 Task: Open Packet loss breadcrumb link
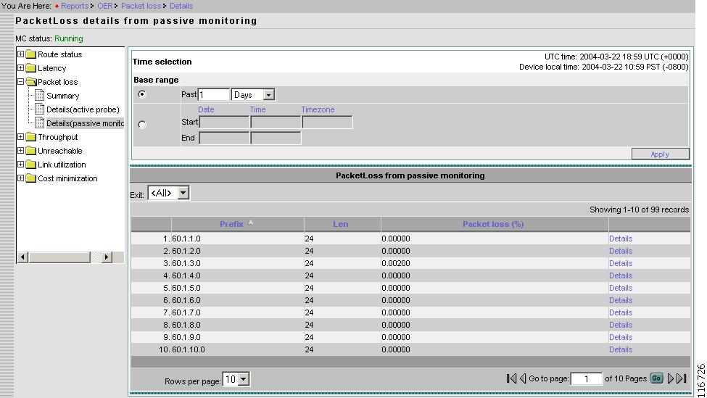pos(141,6)
